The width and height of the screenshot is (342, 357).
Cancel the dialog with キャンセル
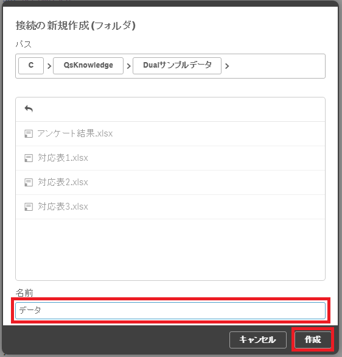258,340
